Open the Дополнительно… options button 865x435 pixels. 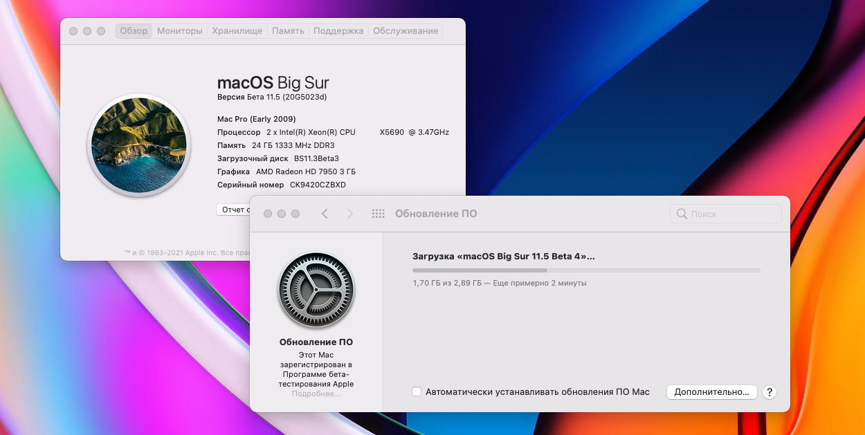711,391
